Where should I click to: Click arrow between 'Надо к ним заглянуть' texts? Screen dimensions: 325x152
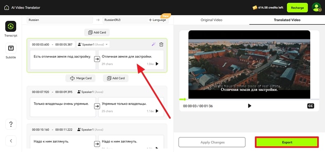(x=97, y=144)
